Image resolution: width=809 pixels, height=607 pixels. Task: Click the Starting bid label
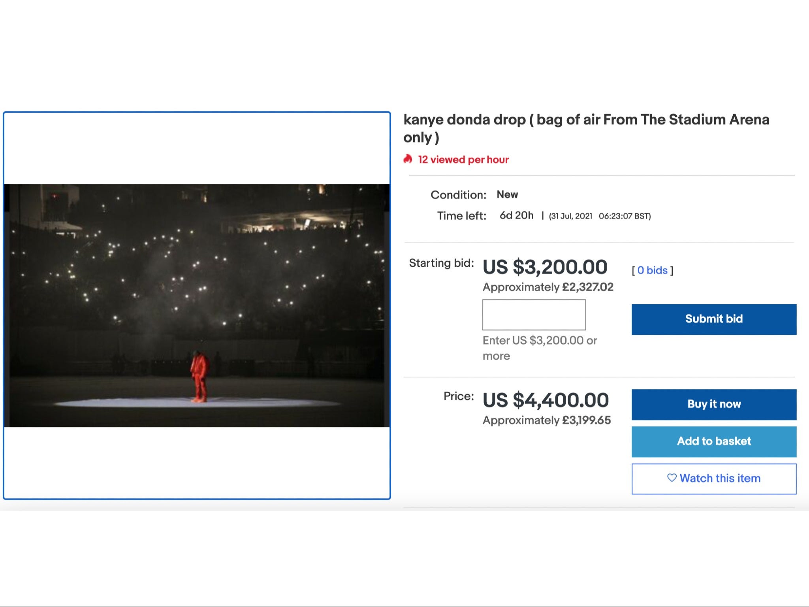click(441, 263)
